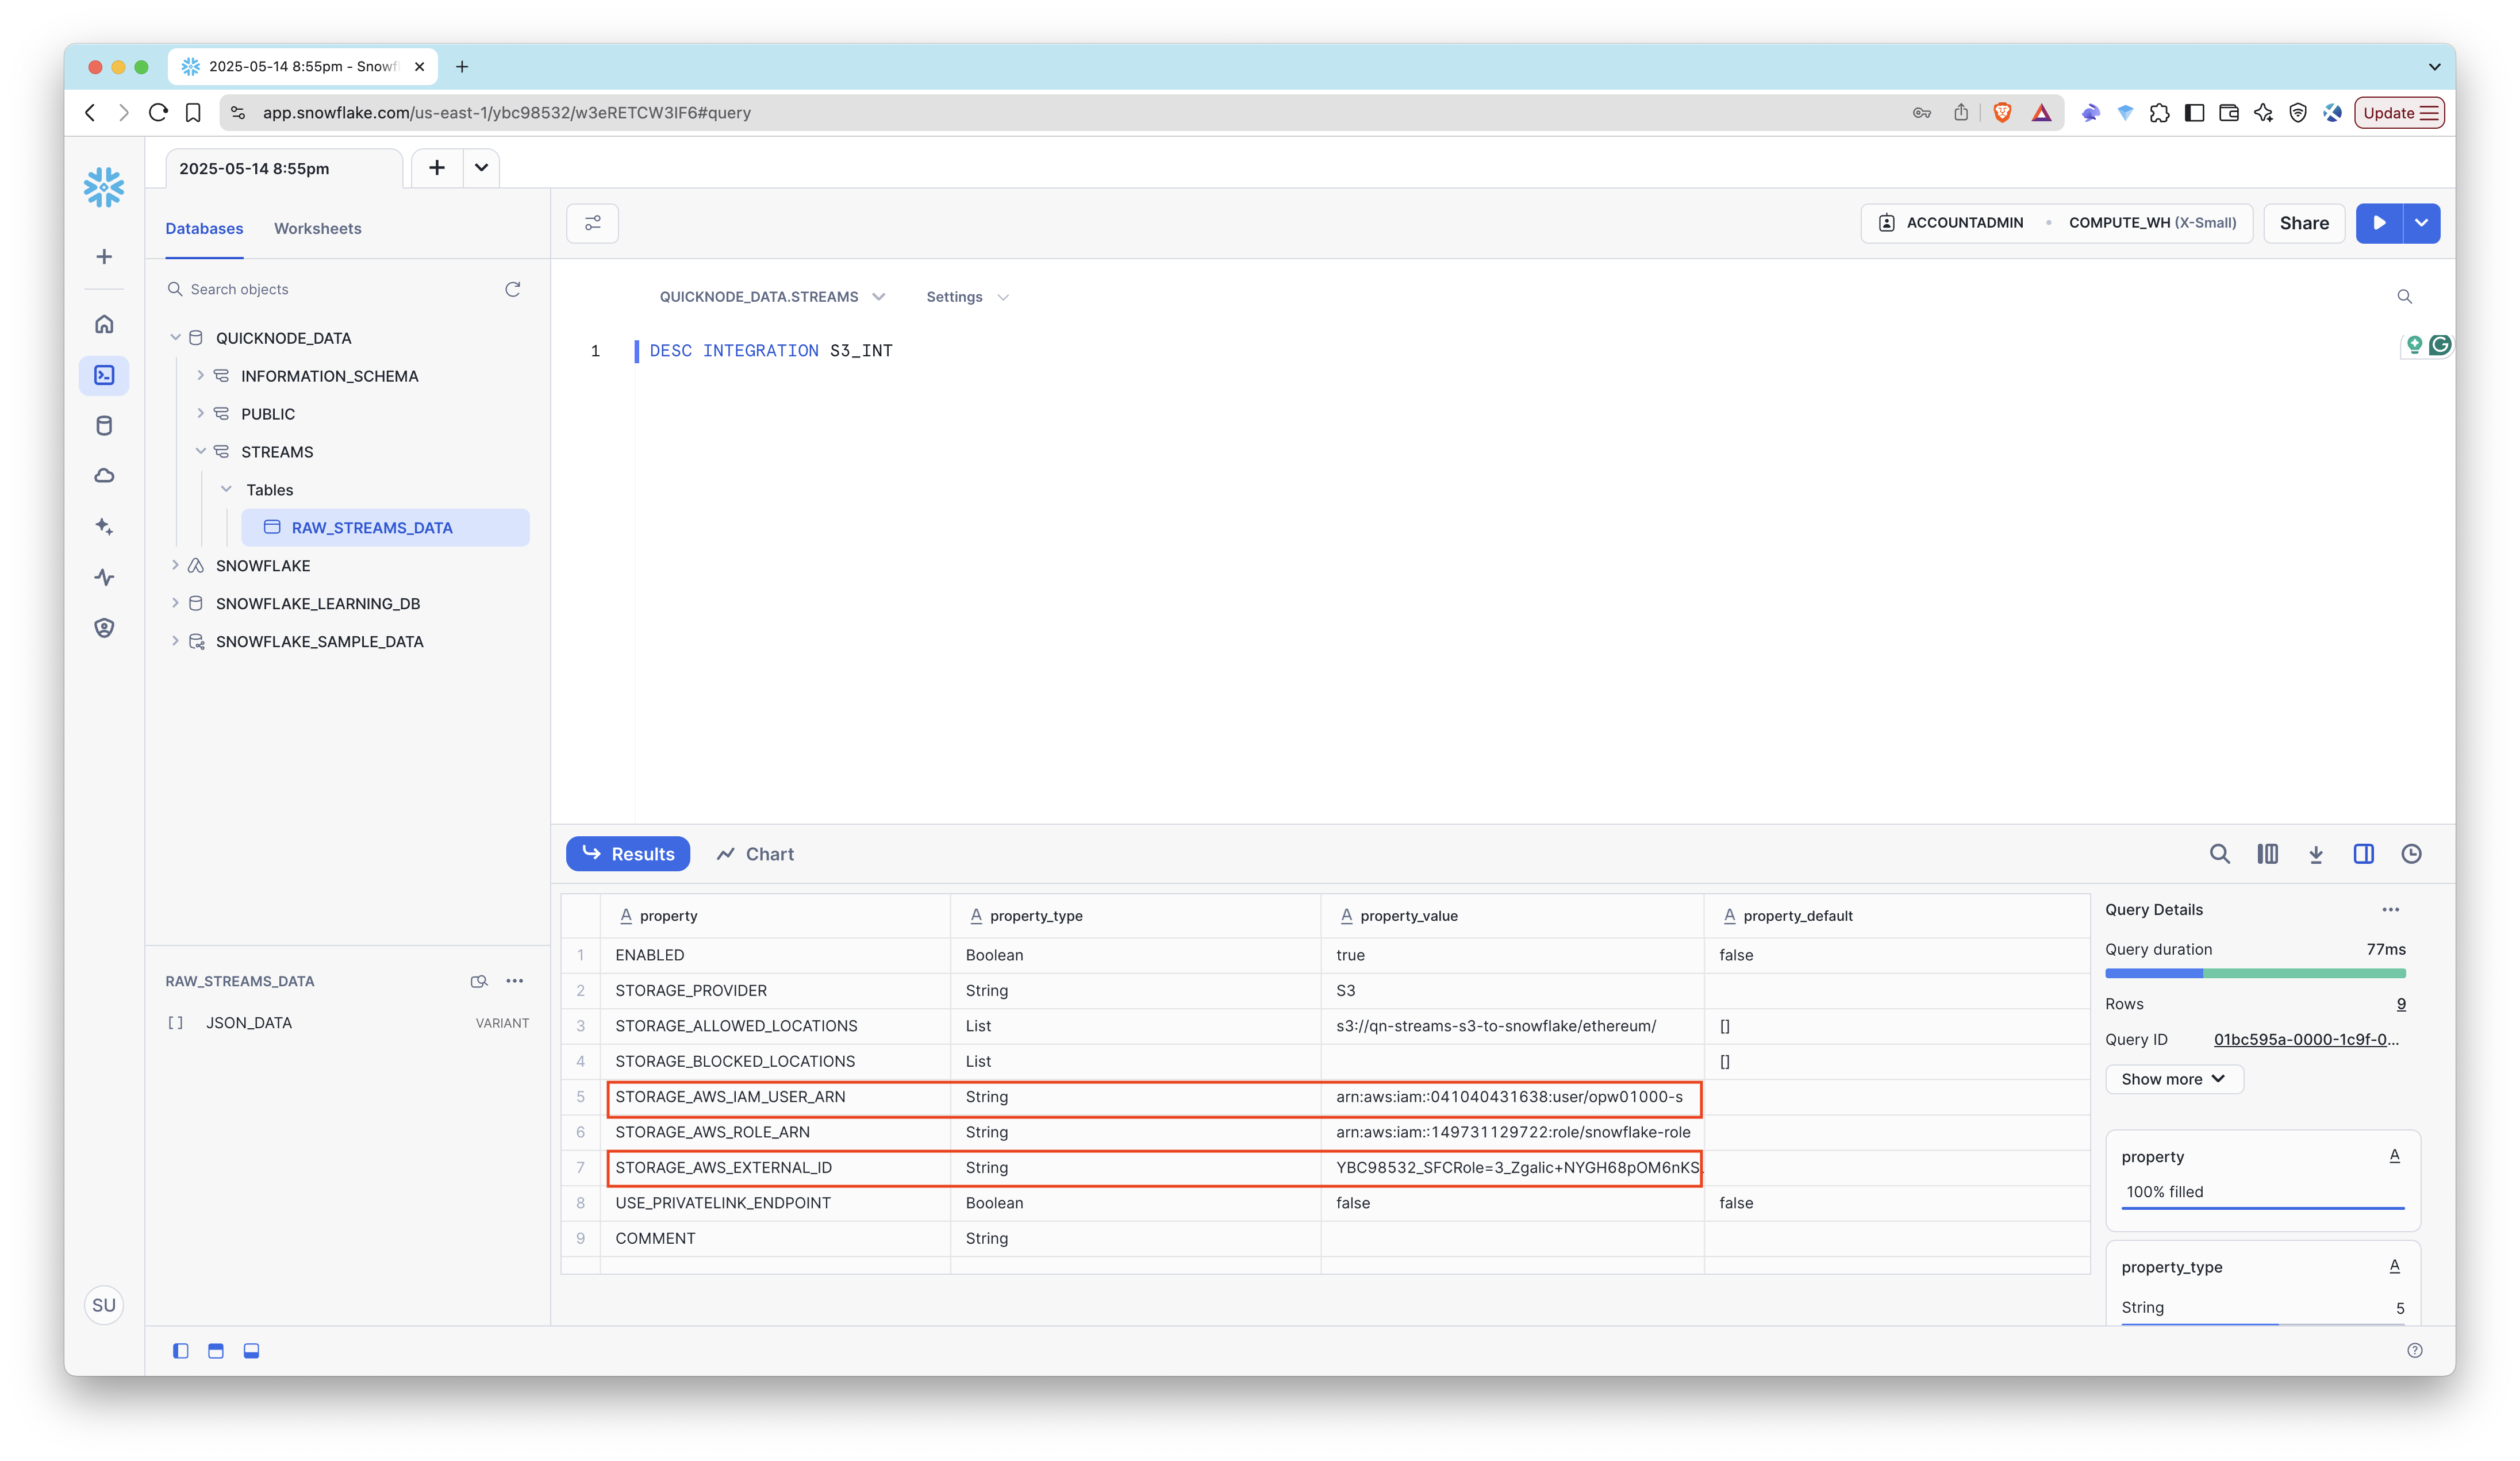Switch to the Chart view
Screen dimensions: 2520x1461
(x=755, y=853)
